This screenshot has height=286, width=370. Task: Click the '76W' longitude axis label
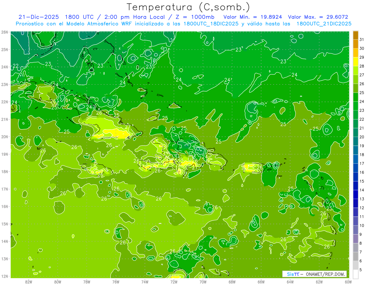(x=116, y=282)
